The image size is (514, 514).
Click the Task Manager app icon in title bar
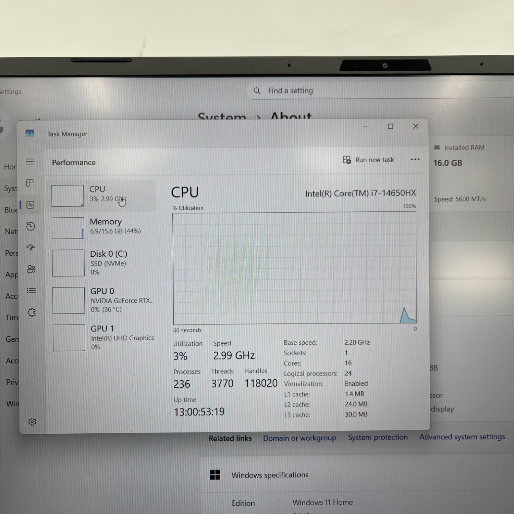click(x=30, y=133)
